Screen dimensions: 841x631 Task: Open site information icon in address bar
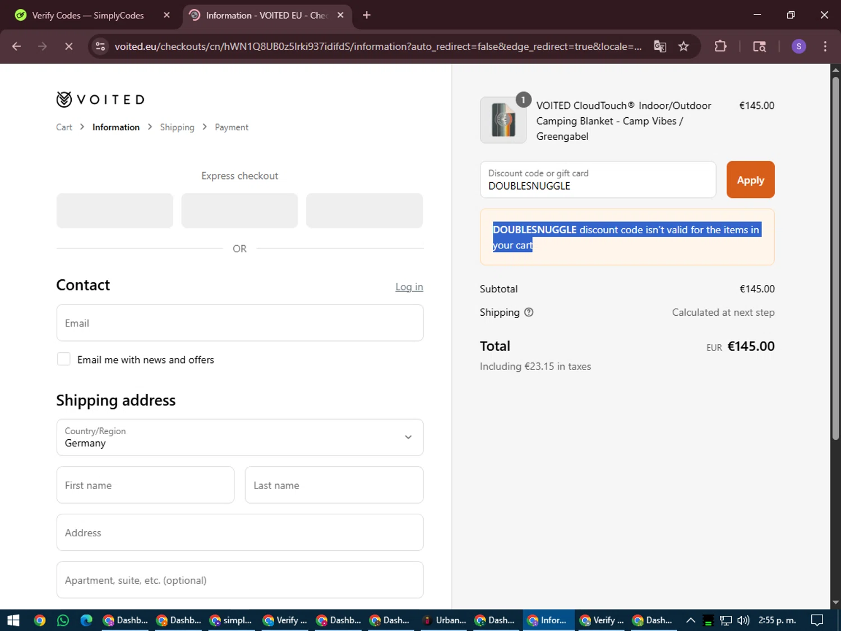[x=100, y=47]
